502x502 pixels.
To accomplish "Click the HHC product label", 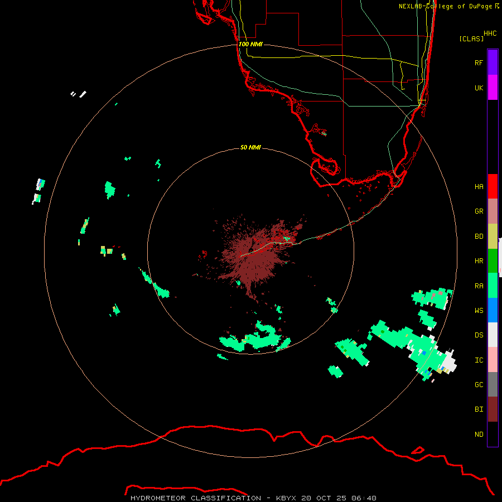I will [x=490, y=33].
